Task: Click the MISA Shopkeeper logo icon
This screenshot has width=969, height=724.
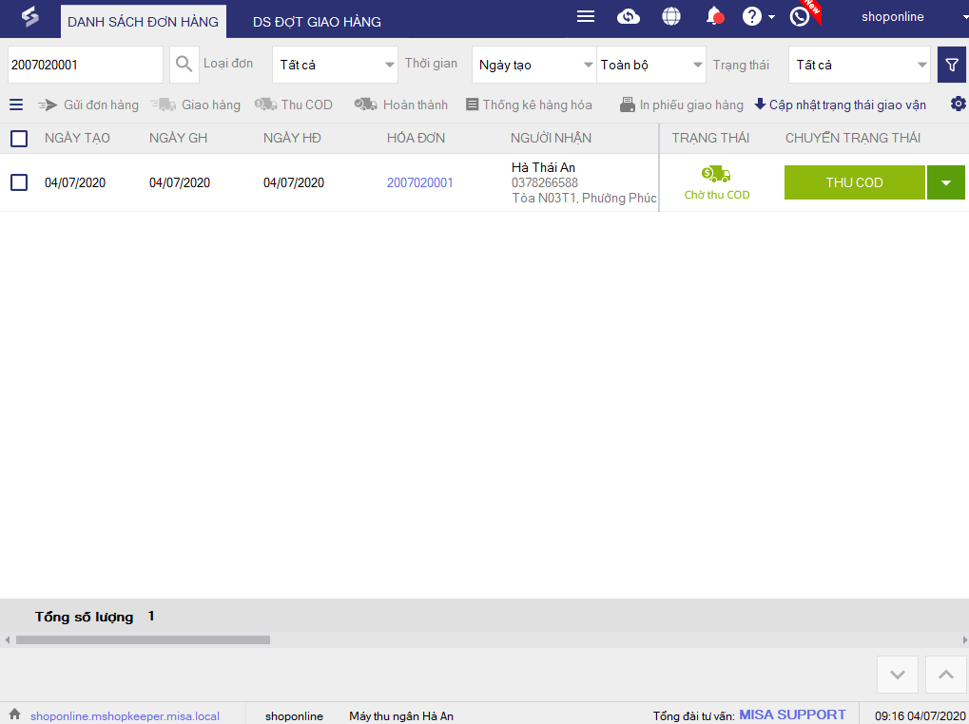Action: 29,17
